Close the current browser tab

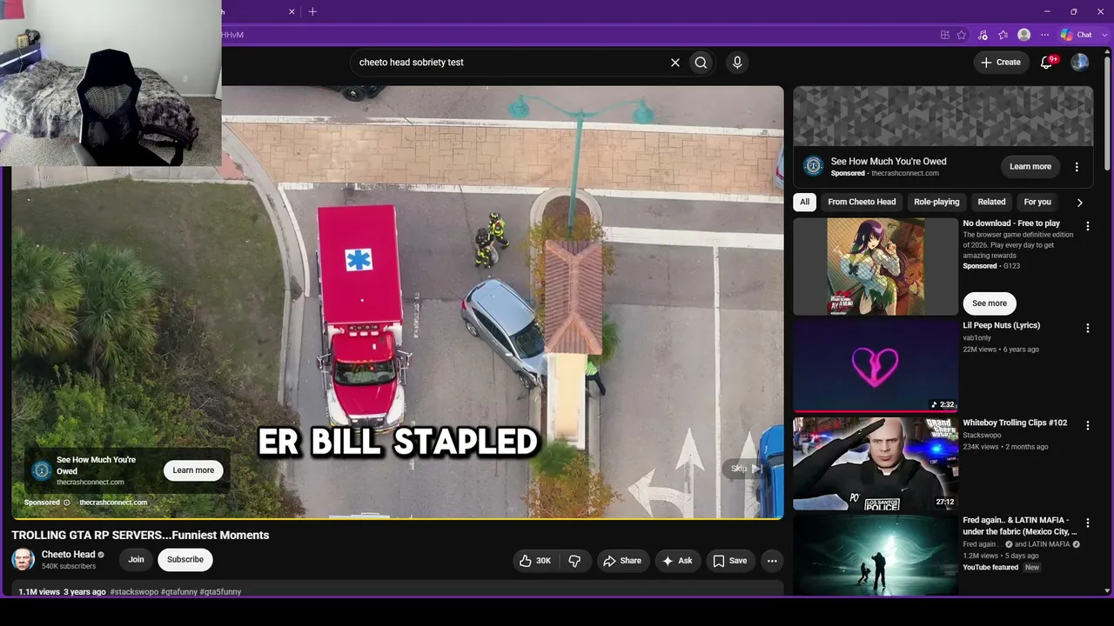click(292, 11)
